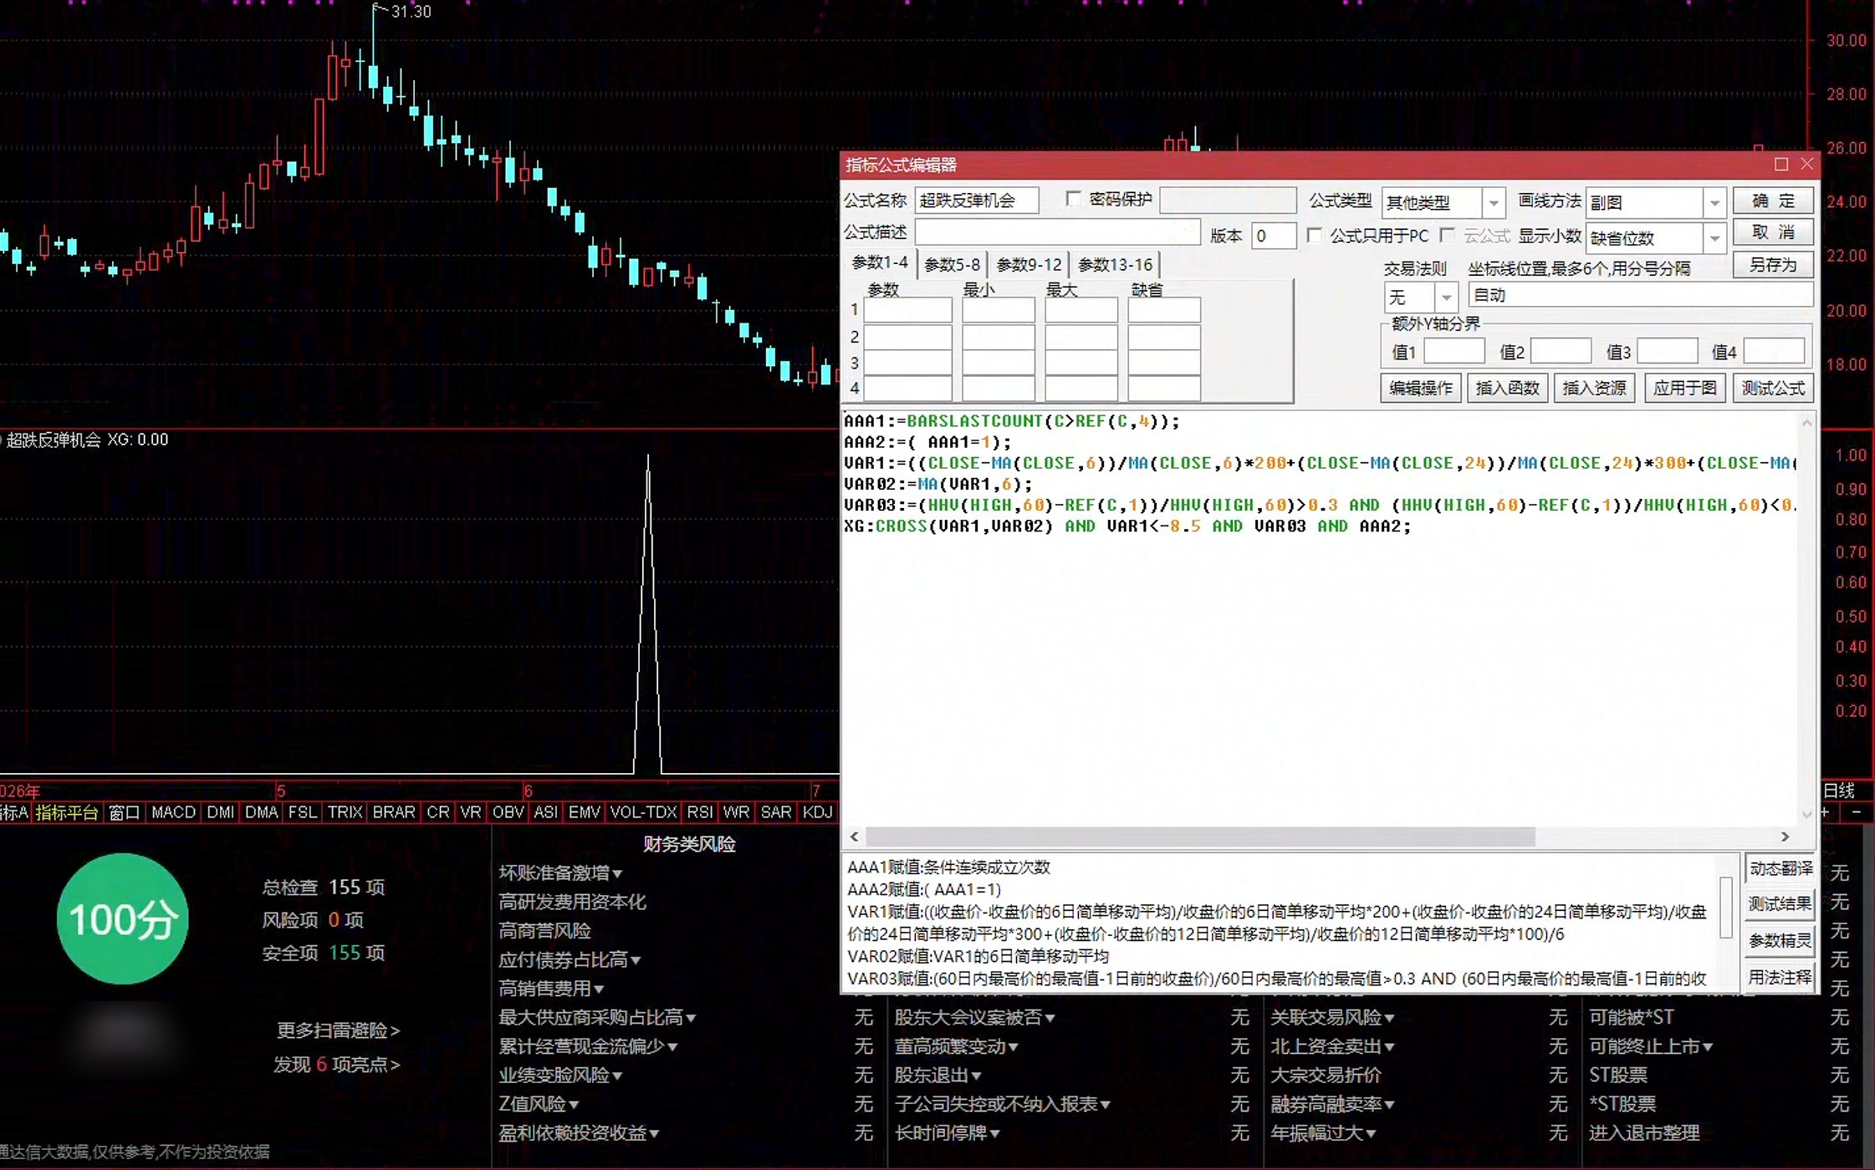Switch indicator to TRIX
This screenshot has height=1170, width=1875.
(345, 812)
